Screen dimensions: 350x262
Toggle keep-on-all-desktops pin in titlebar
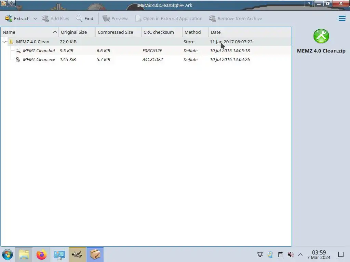pos(12,3)
